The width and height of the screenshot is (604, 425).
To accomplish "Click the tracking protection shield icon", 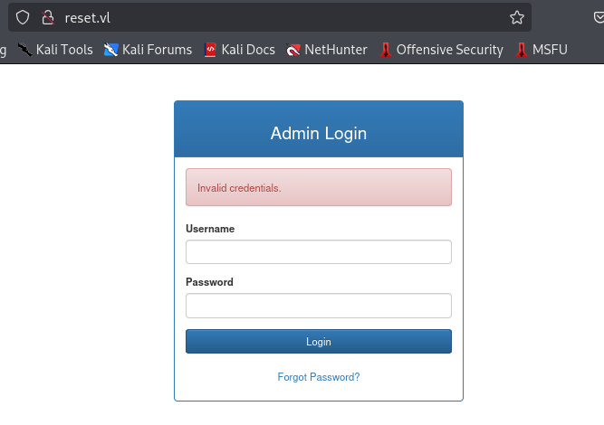I will coord(24,17).
